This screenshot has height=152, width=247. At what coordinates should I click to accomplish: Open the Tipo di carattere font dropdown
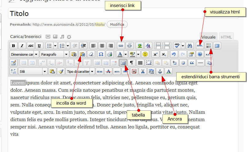coord(80,72)
